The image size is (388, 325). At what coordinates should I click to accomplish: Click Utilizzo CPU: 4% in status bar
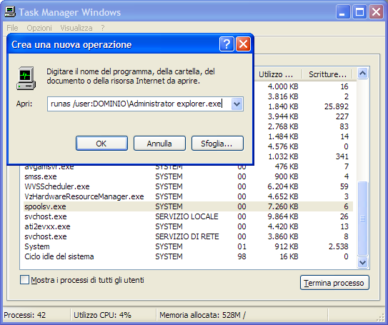pos(102,315)
